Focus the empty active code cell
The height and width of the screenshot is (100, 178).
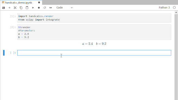coord(94,53)
